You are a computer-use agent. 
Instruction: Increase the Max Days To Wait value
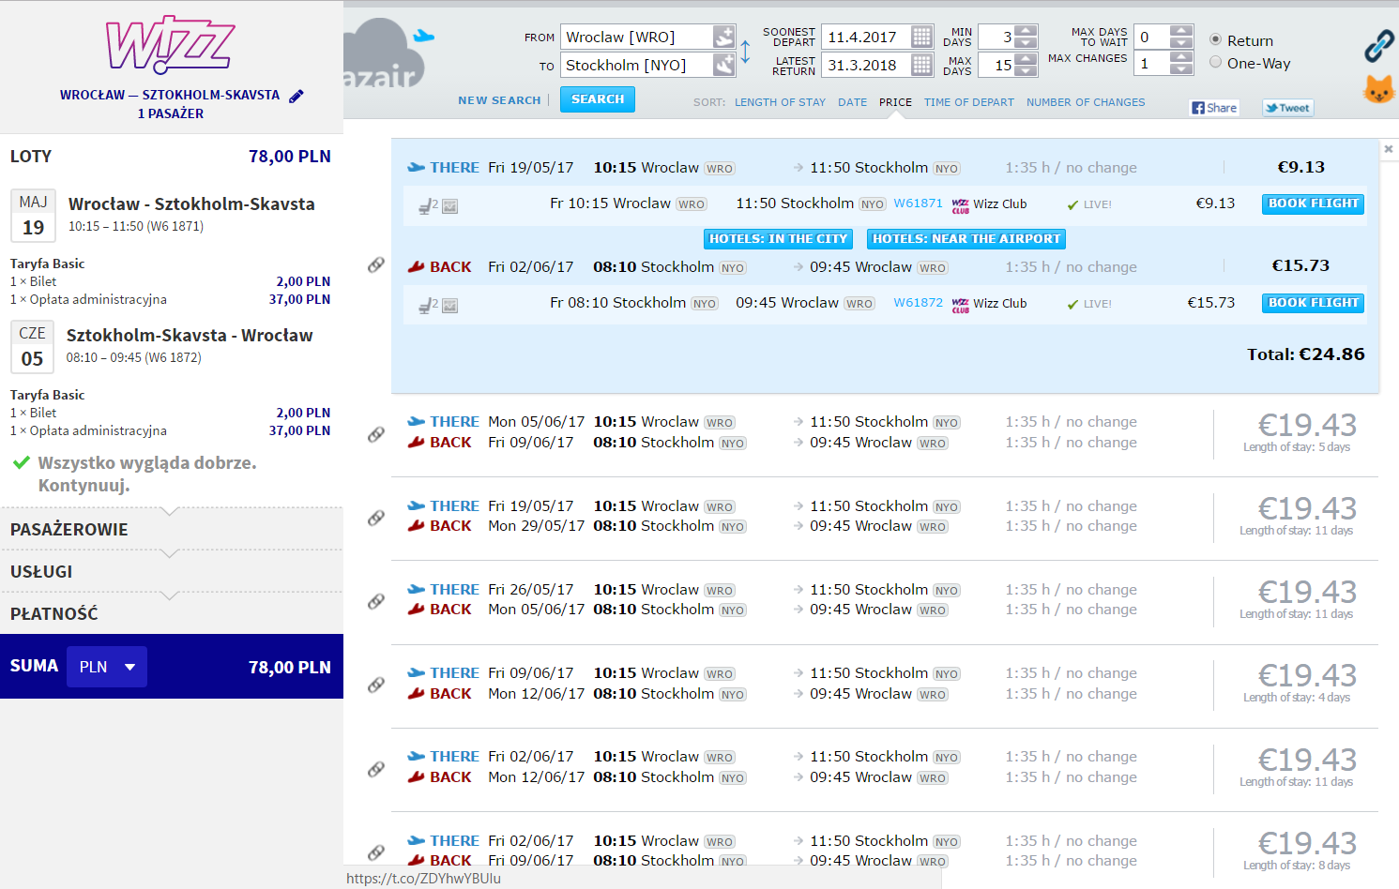[1182, 31]
